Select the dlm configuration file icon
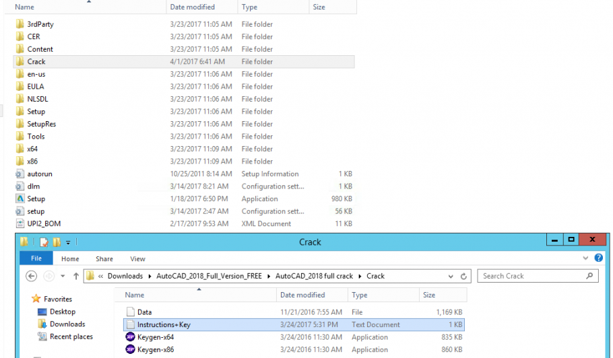 coord(20,186)
